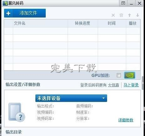Click the 视频编码 label
Image resolution: width=145 pixels, height=136 pixels.
click(45, 112)
